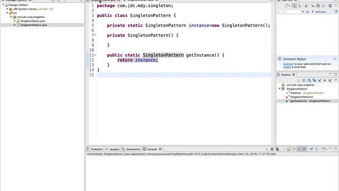Toggle Hide Static Fields and Methods in Outline
The width and height of the screenshot is (339, 191).
(319, 80)
